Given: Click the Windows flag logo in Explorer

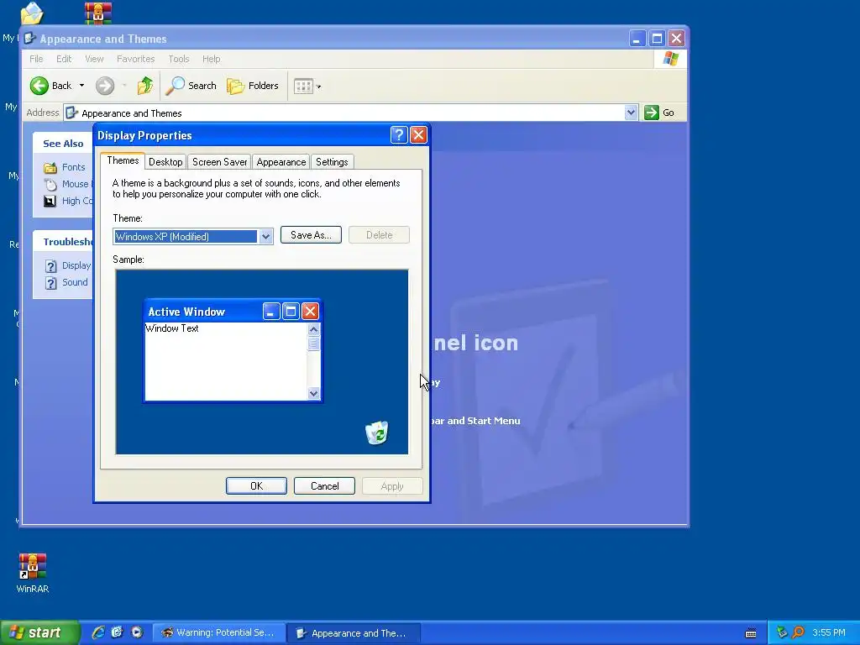Looking at the screenshot, I should point(670,59).
